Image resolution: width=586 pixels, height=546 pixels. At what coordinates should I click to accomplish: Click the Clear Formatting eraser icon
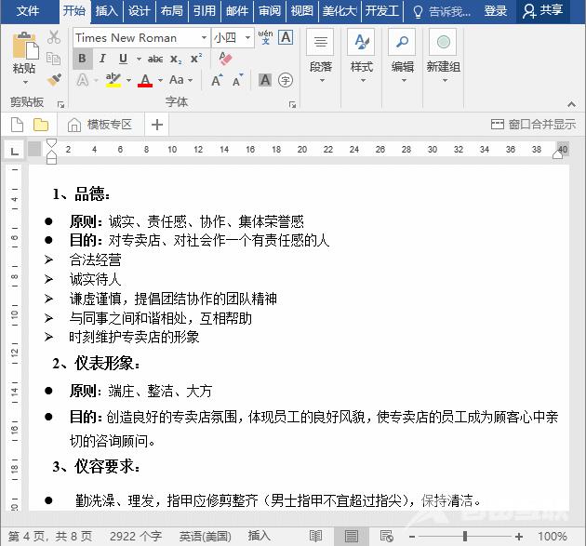224,59
